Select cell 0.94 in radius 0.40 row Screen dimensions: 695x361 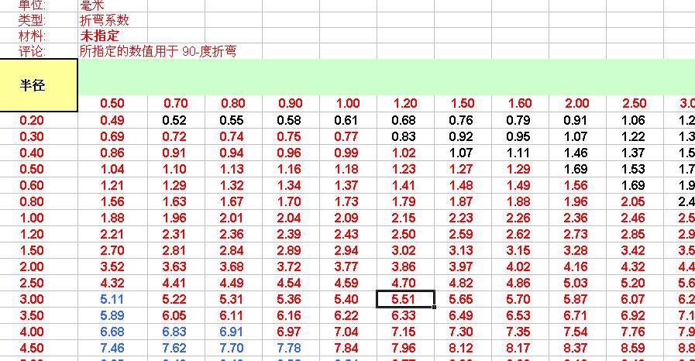pos(232,153)
